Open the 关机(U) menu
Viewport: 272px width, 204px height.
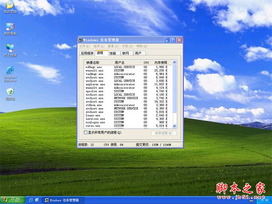point(127,46)
